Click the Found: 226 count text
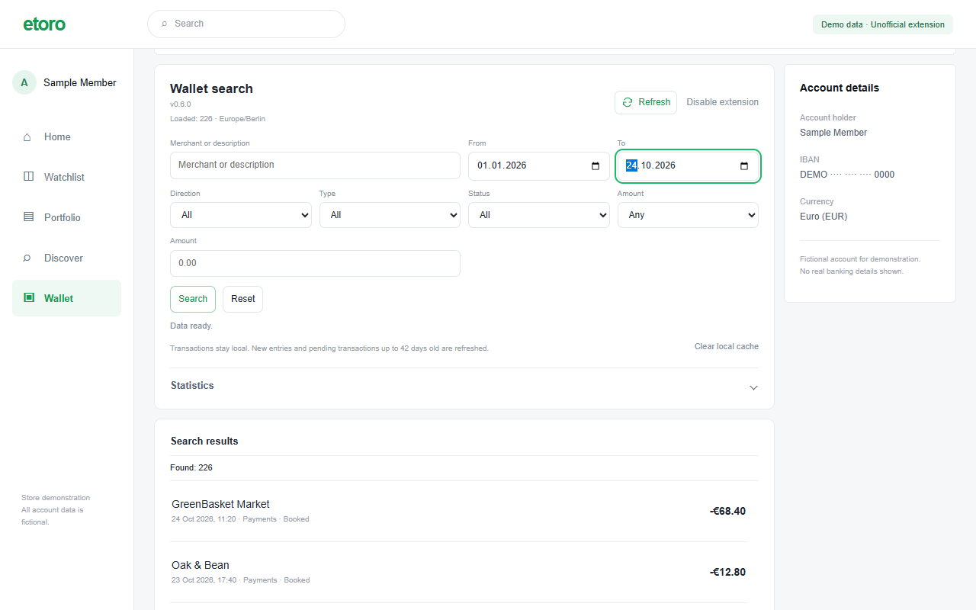 [191, 467]
